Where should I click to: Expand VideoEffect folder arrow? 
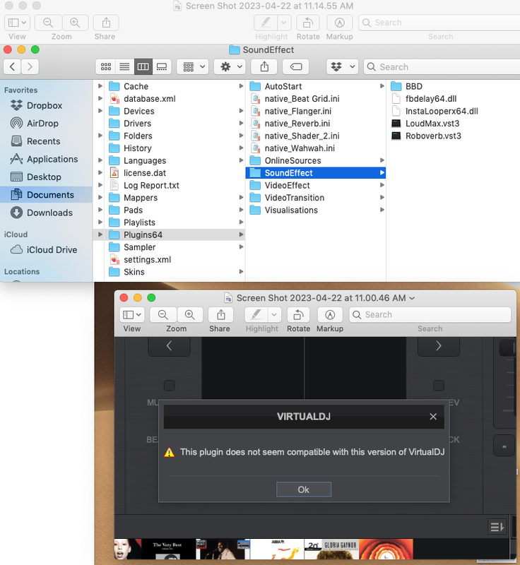(x=382, y=185)
